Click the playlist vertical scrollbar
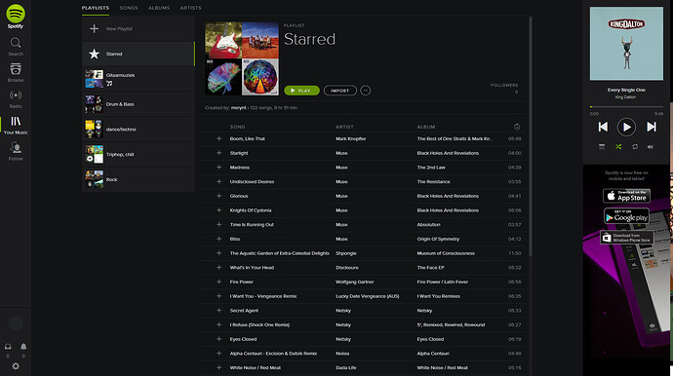 (x=531, y=136)
